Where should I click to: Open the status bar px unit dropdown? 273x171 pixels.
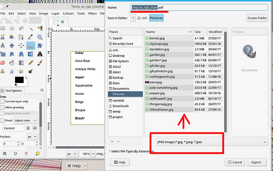72,154
